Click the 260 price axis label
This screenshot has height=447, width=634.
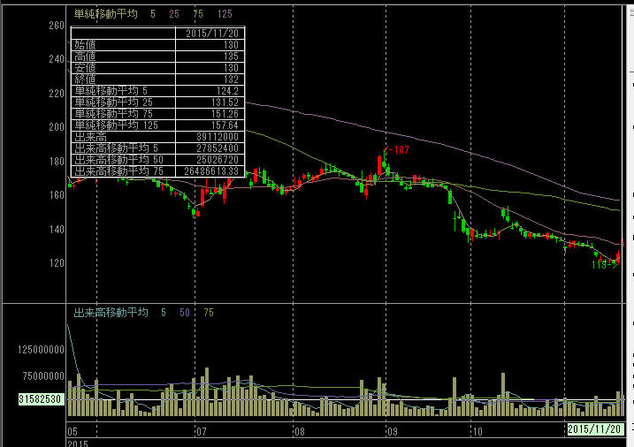click(57, 26)
